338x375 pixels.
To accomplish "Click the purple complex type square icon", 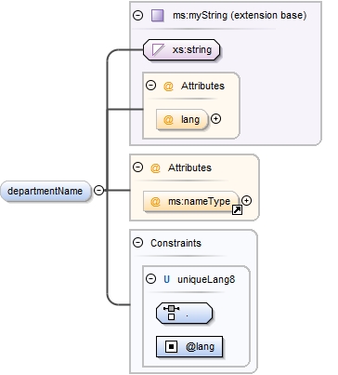I will click(x=157, y=15).
